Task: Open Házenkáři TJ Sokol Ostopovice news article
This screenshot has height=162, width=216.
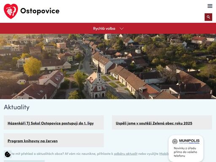Action: tap(51, 123)
